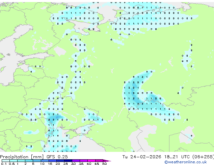Click the "(06+255)" forecast run text
Screen dimensions: 214x165
click(203, 157)
